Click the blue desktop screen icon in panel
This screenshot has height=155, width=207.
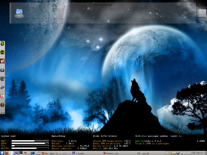coord(33,153)
